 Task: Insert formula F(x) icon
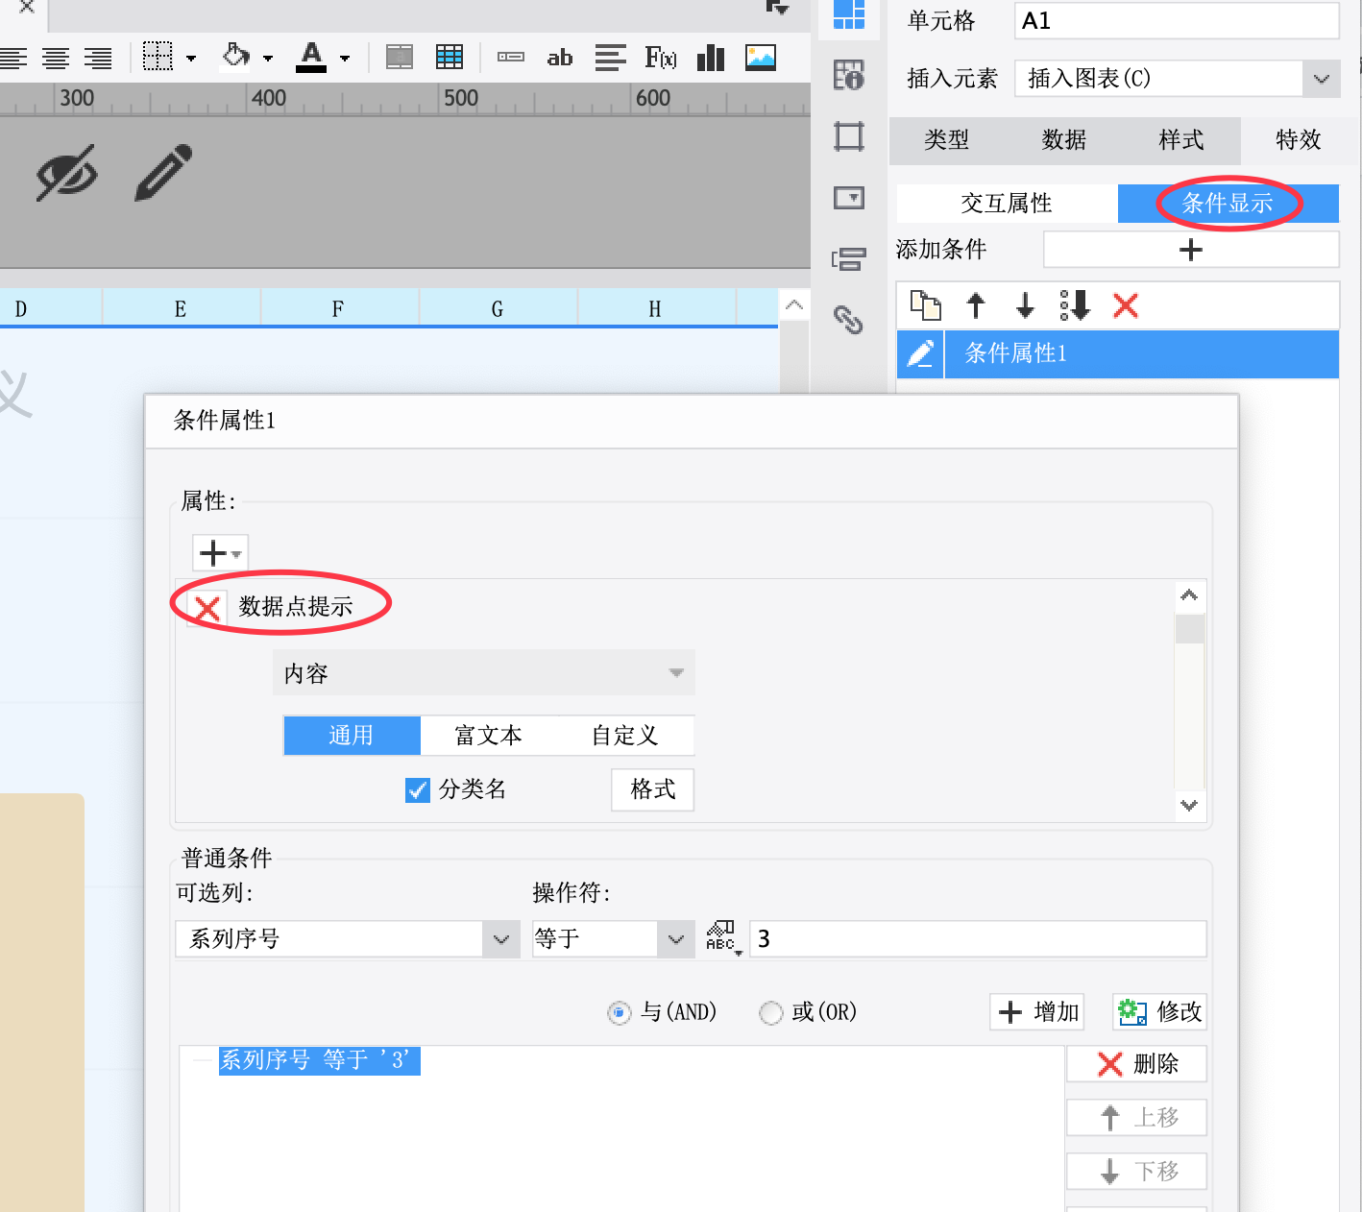coord(661,58)
